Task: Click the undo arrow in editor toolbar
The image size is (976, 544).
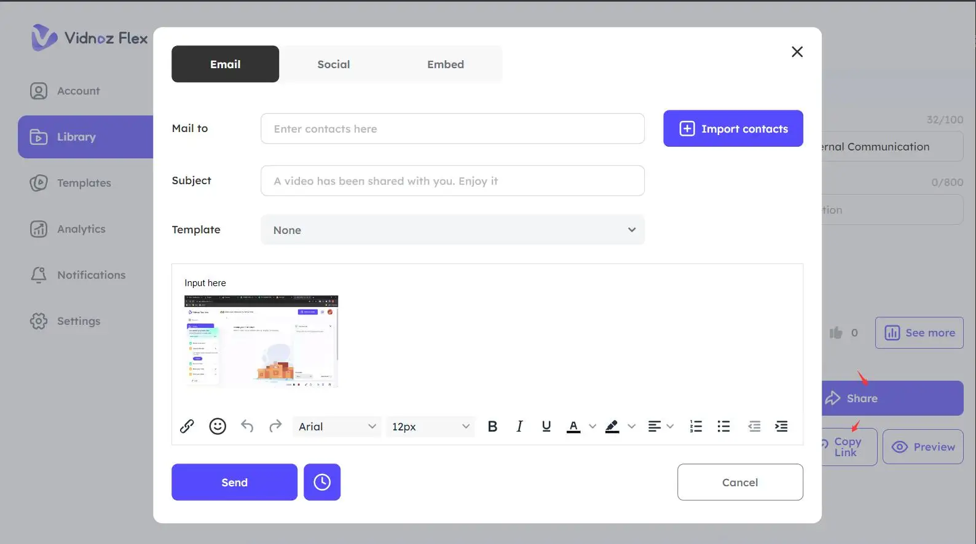Action: tap(247, 426)
